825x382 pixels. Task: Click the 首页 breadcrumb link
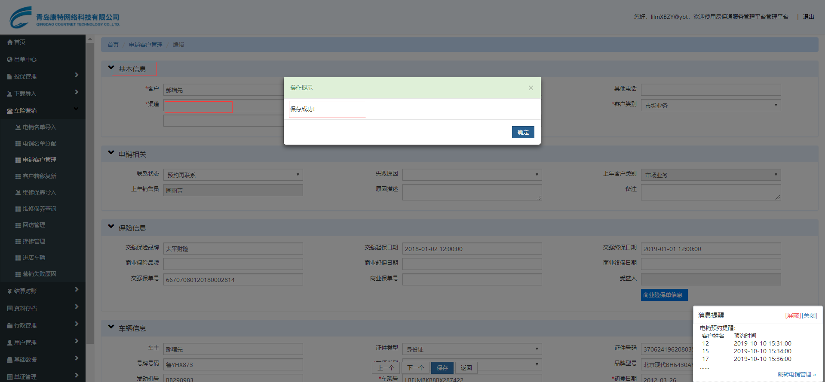[113, 45]
